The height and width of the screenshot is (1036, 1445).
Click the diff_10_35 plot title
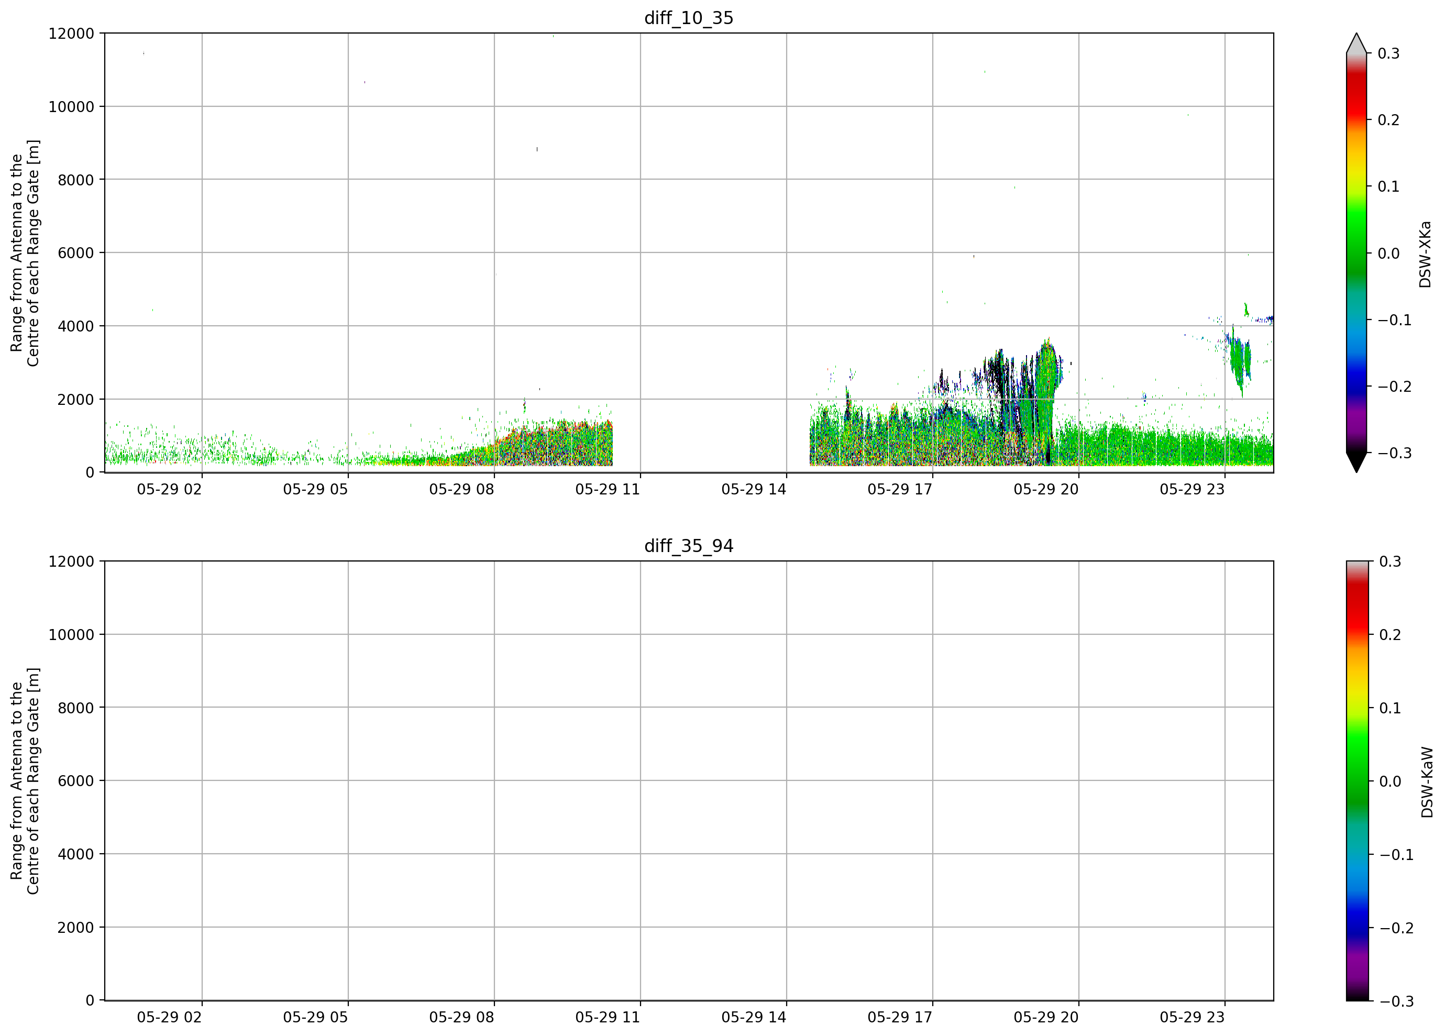(x=689, y=18)
